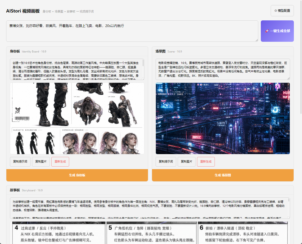Open the 模型配置 settings button
This screenshot has width=302, height=244.
[x=282, y=11]
